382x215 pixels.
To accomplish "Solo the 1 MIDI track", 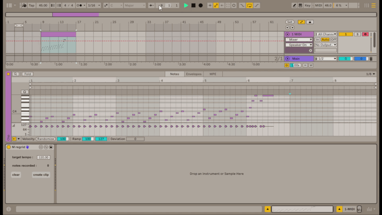I will (357, 34).
